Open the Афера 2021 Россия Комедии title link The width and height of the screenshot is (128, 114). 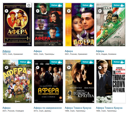(x=6, y=108)
